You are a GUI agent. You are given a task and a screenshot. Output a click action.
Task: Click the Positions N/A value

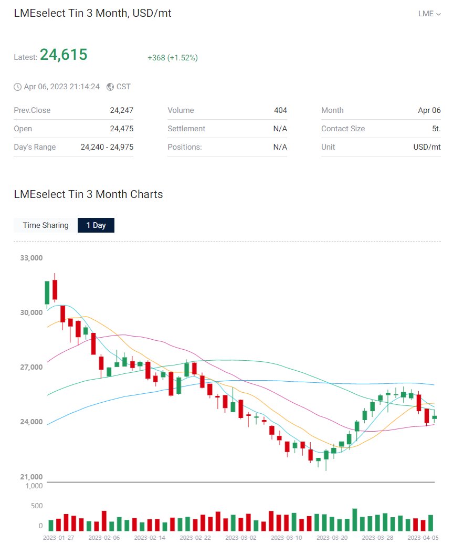coord(280,147)
